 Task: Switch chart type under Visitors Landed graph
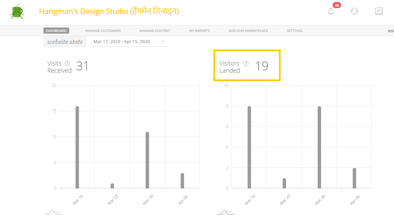coord(226,213)
